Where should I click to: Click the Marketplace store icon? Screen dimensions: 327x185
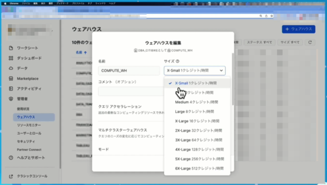point(11,78)
